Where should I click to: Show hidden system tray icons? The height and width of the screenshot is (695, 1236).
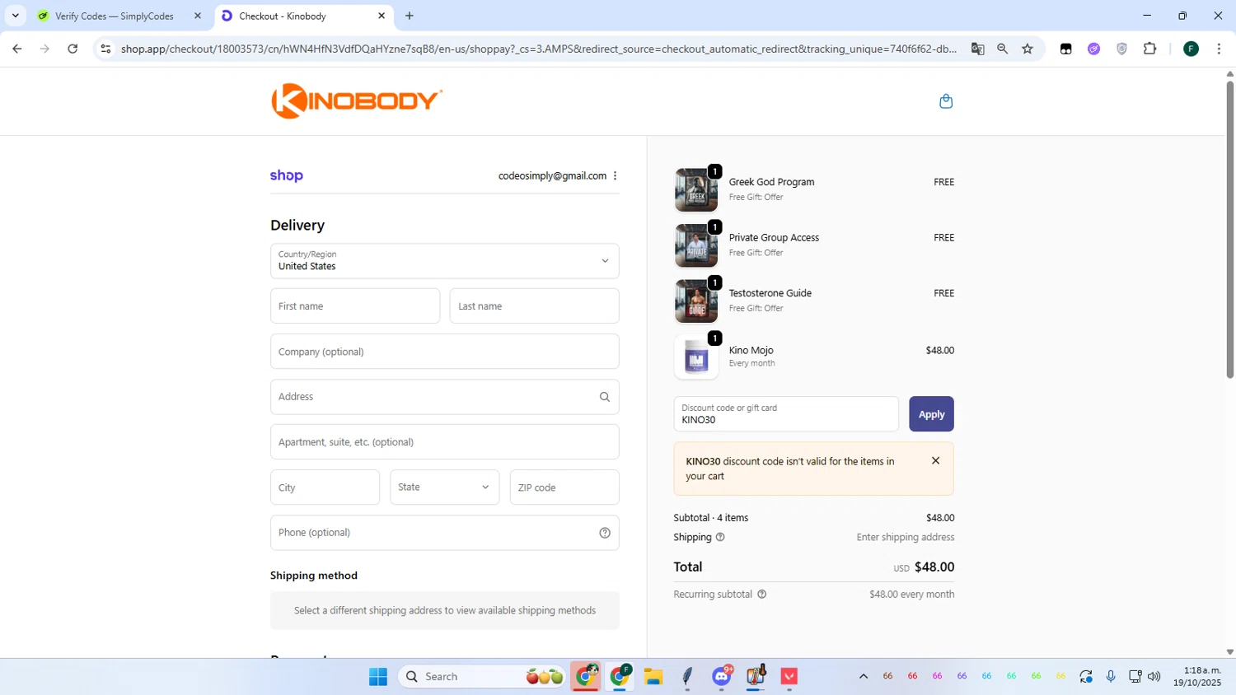point(864,676)
